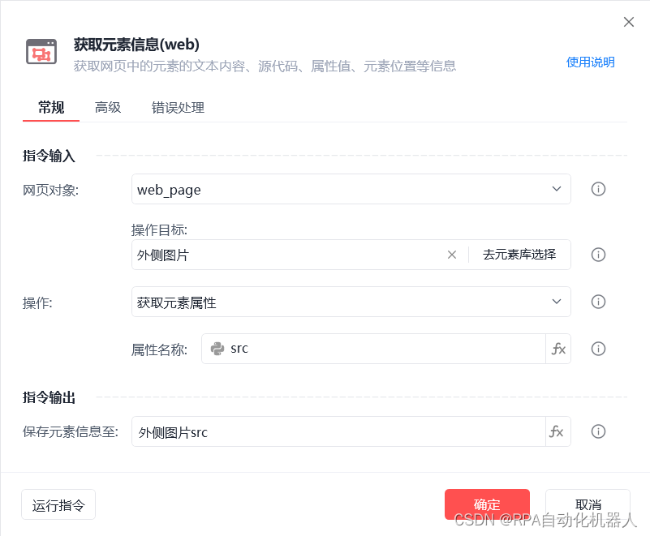Click fx expression icon in 属性名称 field
The image size is (650, 536).
click(558, 349)
